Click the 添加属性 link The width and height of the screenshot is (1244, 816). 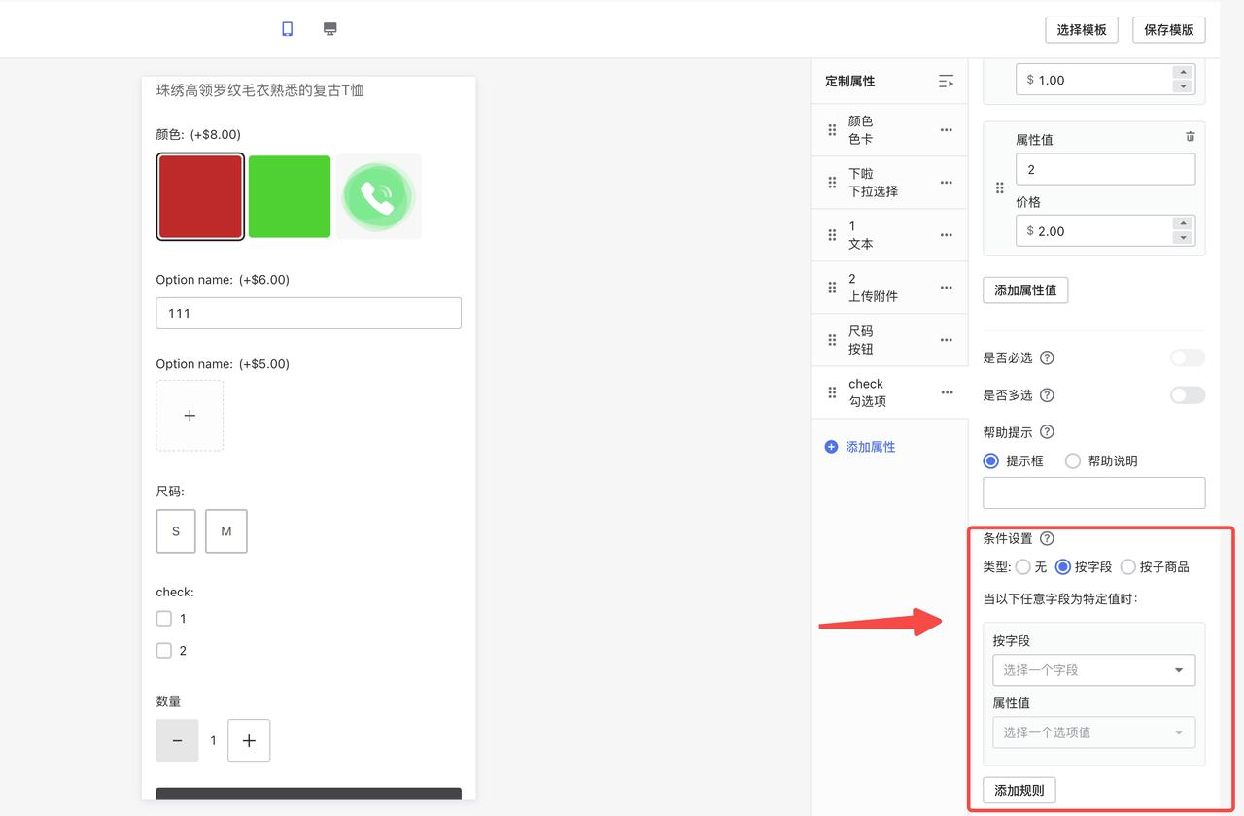(871, 447)
